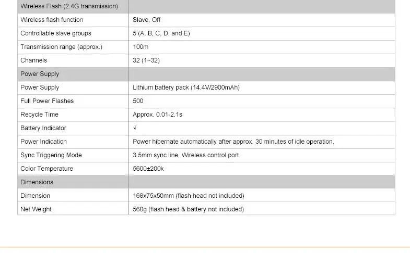
Task: Click the Full Power Flashes label
Action: [47, 101]
